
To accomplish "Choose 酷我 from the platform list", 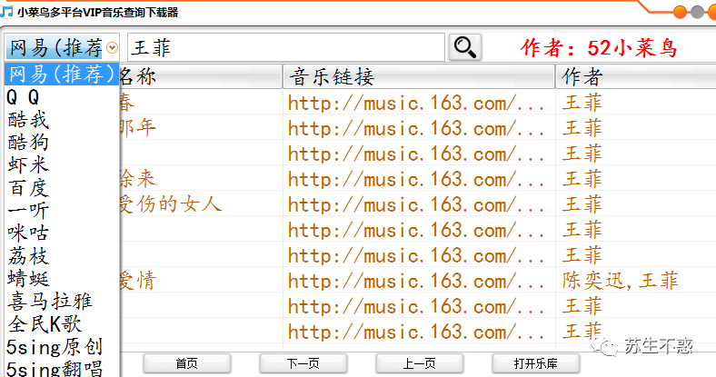I will click(62, 120).
